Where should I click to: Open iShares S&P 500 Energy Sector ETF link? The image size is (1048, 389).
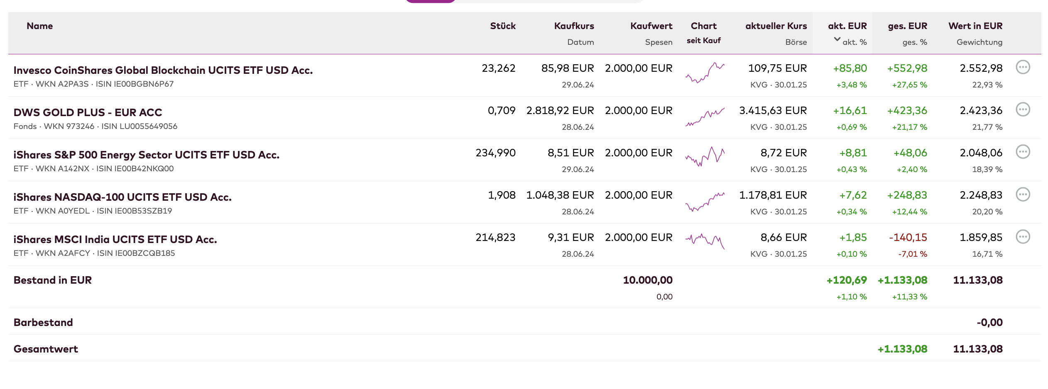click(146, 155)
